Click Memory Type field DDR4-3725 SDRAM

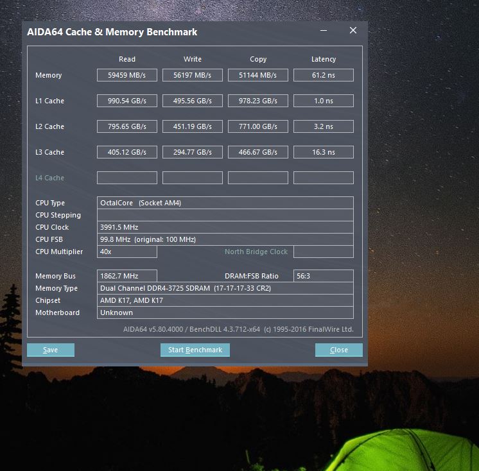(x=225, y=288)
